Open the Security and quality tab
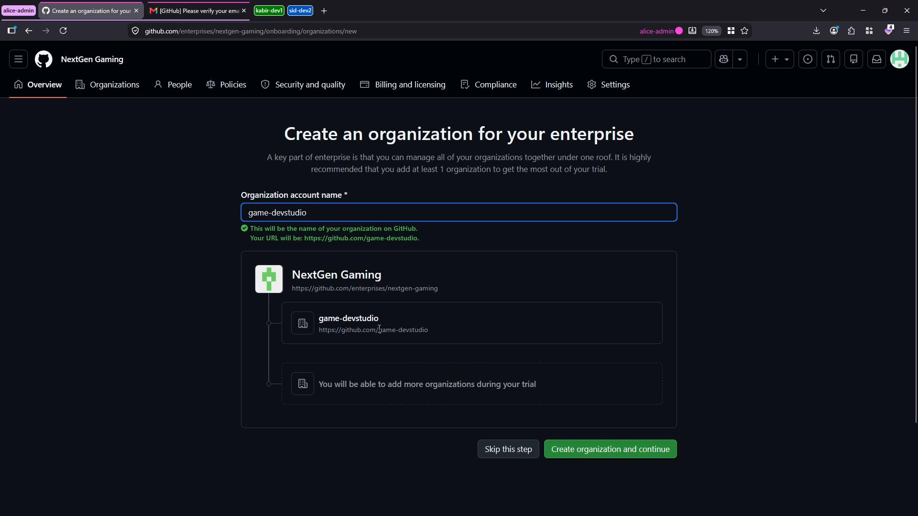The height and width of the screenshot is (516, 918). point(303,85)
